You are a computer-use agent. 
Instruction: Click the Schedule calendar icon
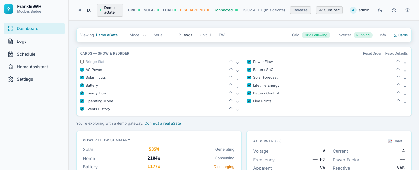10,54
